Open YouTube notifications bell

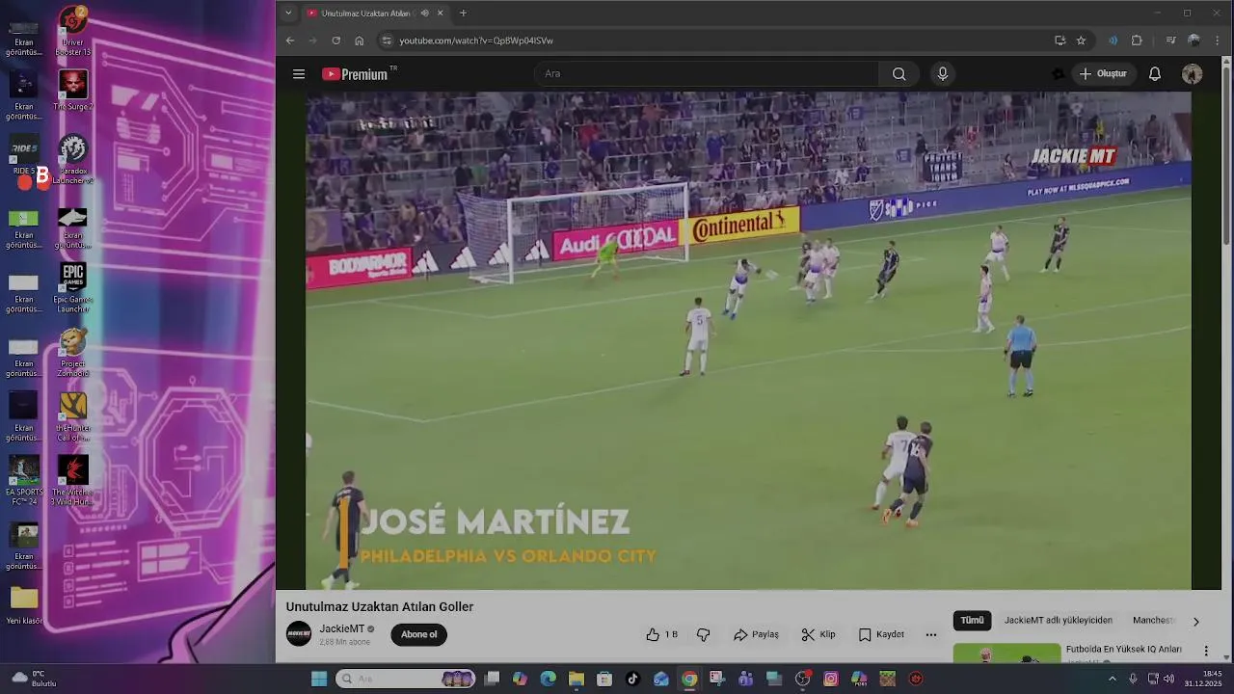(1154, 74)
